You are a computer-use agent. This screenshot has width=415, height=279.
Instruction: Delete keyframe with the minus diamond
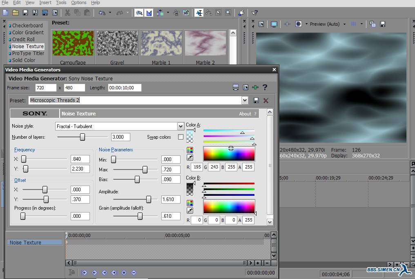pyautogui.click(x=134, y=272)
